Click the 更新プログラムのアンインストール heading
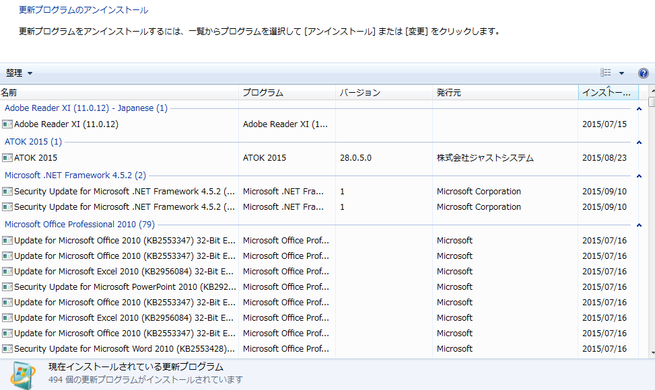 pos(83,10)
